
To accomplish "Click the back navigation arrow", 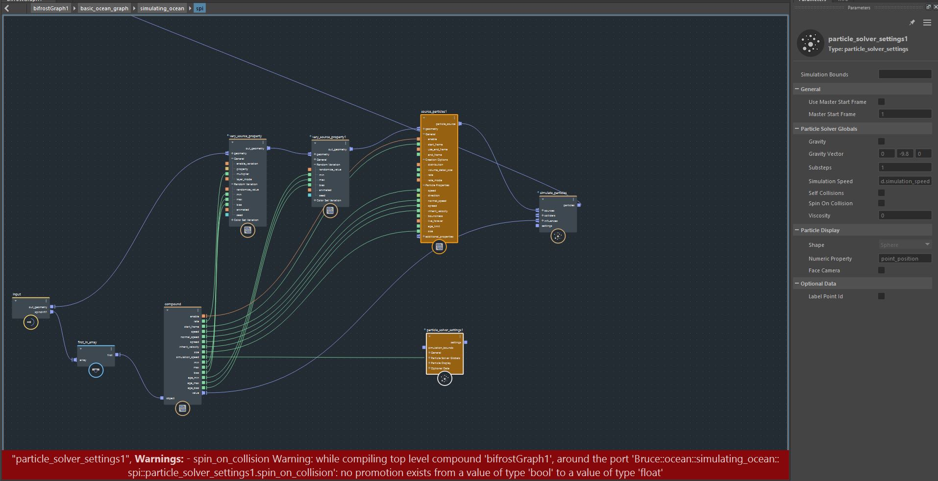I will pyautogui.click(x=6, y=8).
